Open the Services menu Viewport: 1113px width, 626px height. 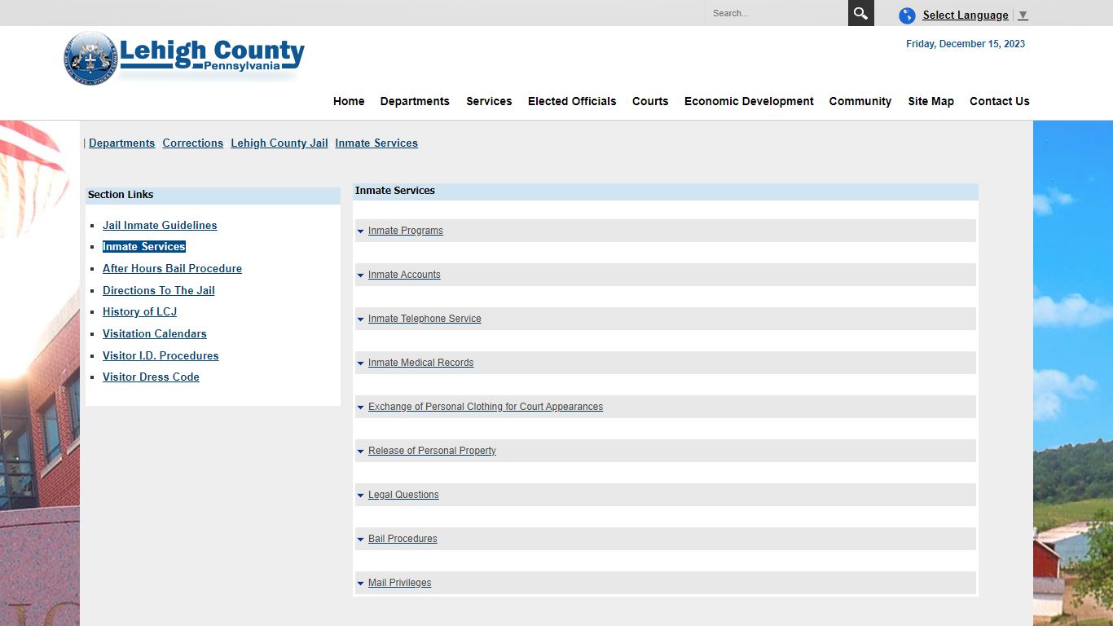[x=489, y=101]
